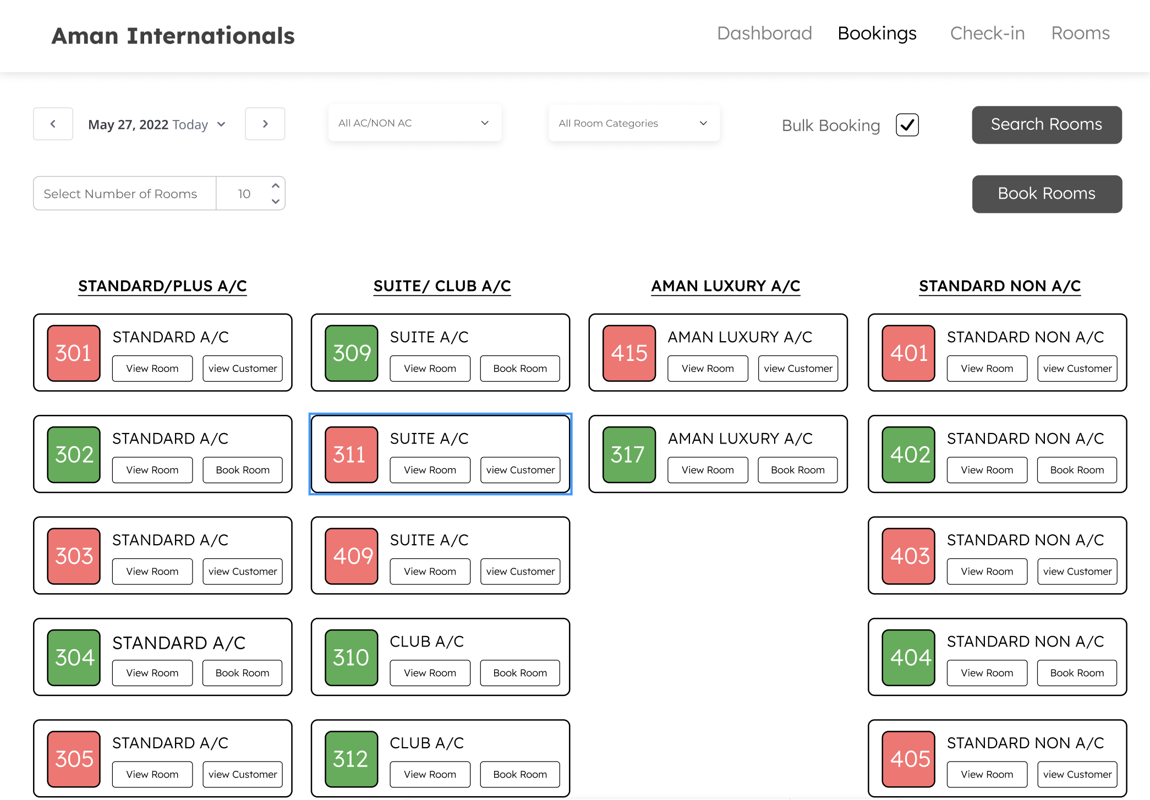
Task: Increase number of rooms with up arrow
Action: point(276,186)
